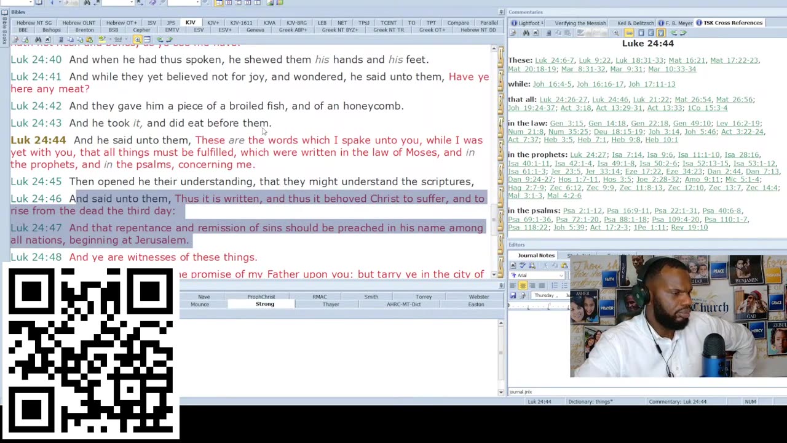Open the Thayer dictionary tab
The width and height of the screenshot is (787, 443).
click(331, 304)
